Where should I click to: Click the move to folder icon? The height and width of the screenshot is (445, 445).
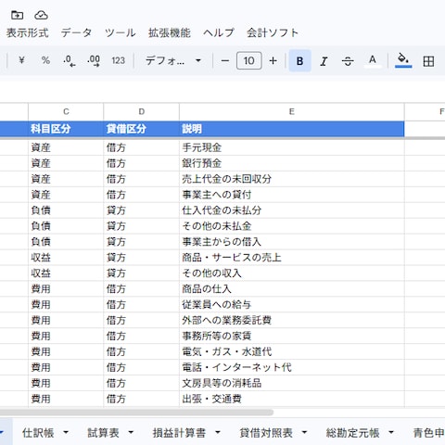click(x=17, y=15)
